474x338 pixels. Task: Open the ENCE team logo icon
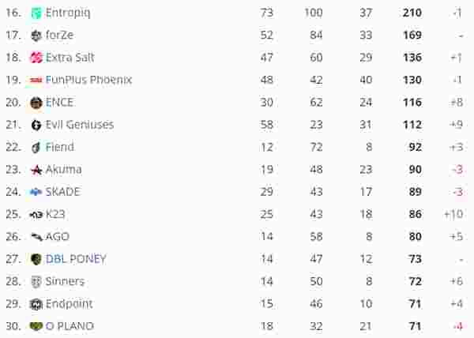[x=36, y=103]
